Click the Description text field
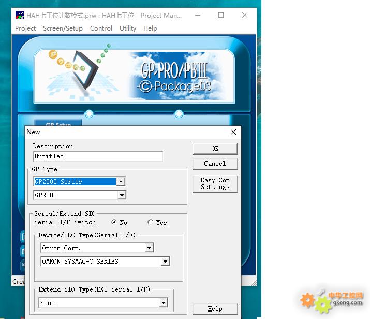This screenshot has width=370, height=319. [x=98, y=156]
